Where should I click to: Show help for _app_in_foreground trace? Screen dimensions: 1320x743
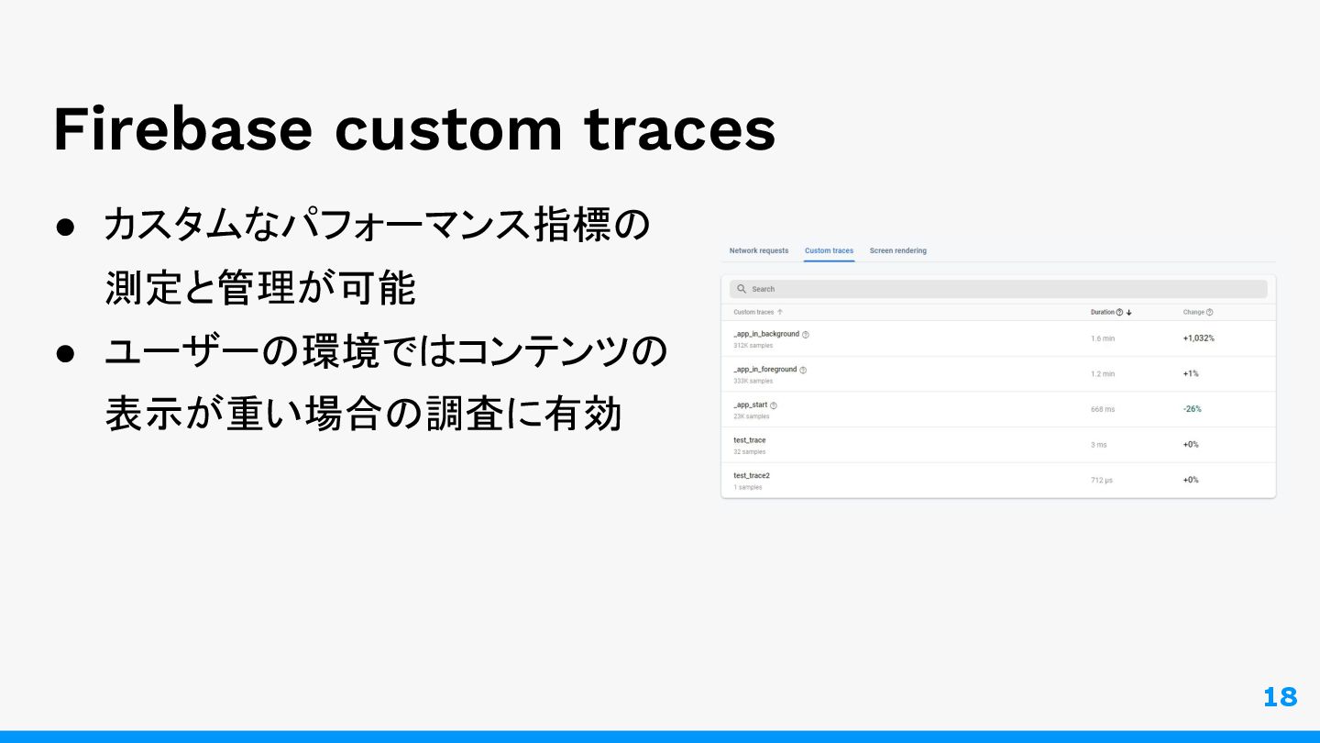(x=803, y=370)
